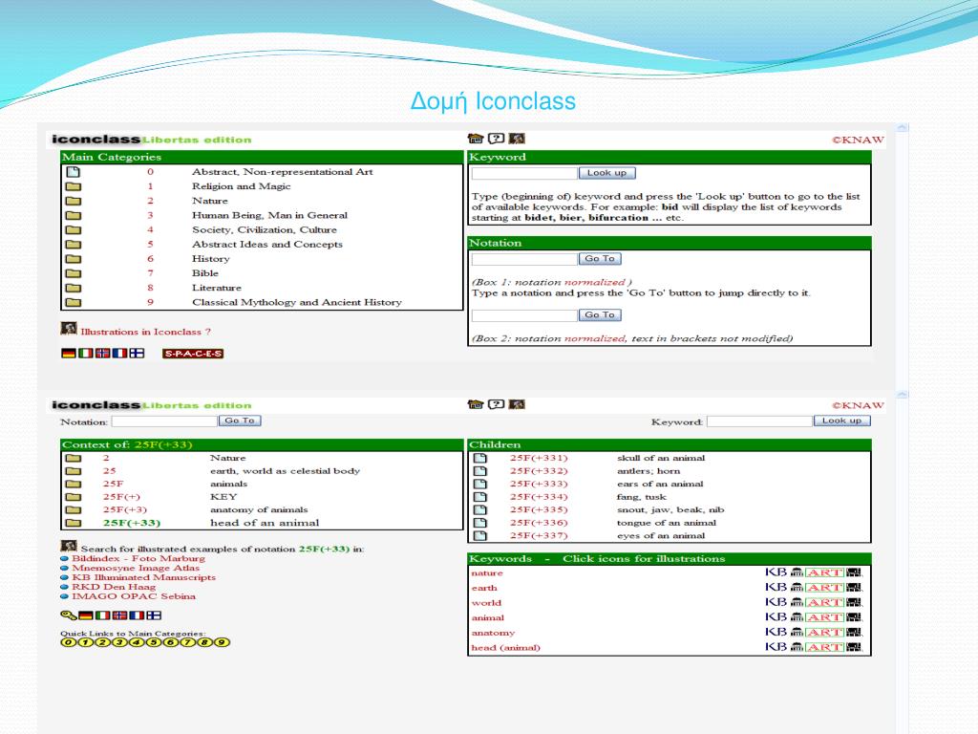Click scrollbar up arrow of top frame
Screen dimensions: 978x734
902,128
